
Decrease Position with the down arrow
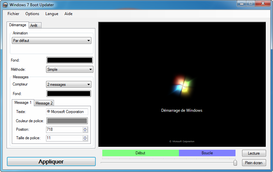85,131
